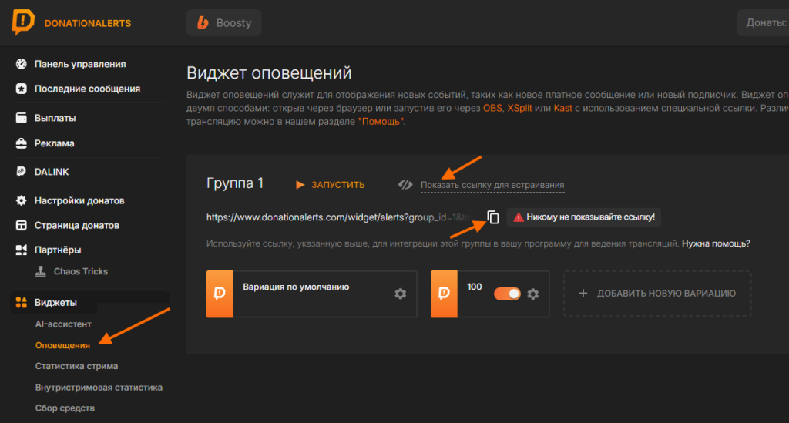The height and width of the screenshot is (423, 789).
Task: Open settings gear for the 100 variation
Action: (x=533, y=294)
